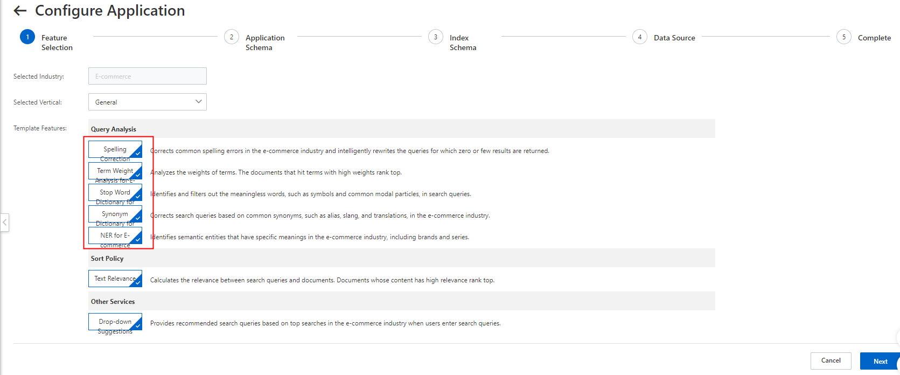Toggle the Text Relevance sort policy
The width and height of the screenshot is (900, 375).
click(115, 279)
